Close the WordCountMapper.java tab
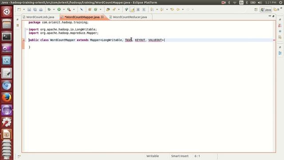The height and width of the screenshot is (160, 284). pyautogui.click(x=103, y=17)
